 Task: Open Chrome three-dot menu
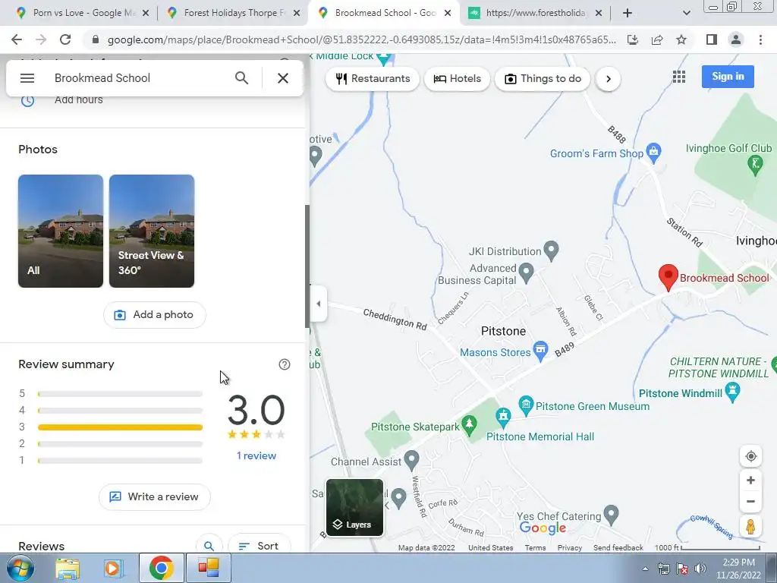pyautogui.click(x=760, y=39)
